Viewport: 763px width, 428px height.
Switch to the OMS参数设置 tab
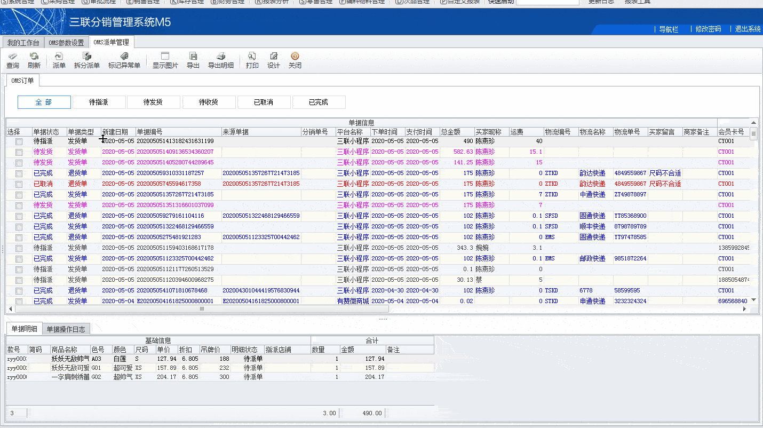tap(66, 43)
